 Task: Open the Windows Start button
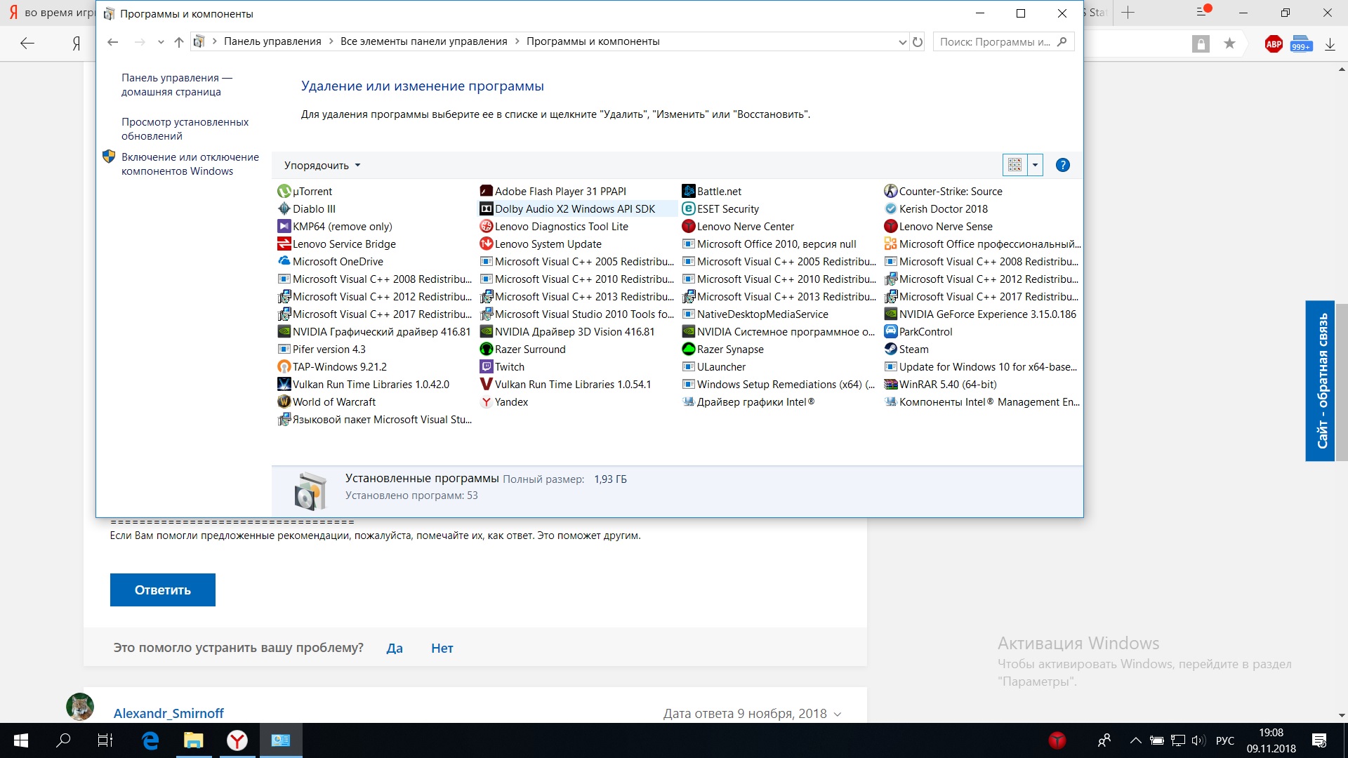21,740
